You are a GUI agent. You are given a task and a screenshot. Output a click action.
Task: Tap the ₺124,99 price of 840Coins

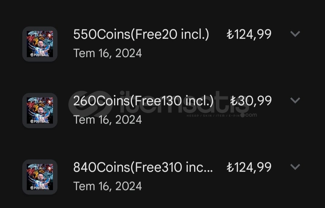pos(249,167)
